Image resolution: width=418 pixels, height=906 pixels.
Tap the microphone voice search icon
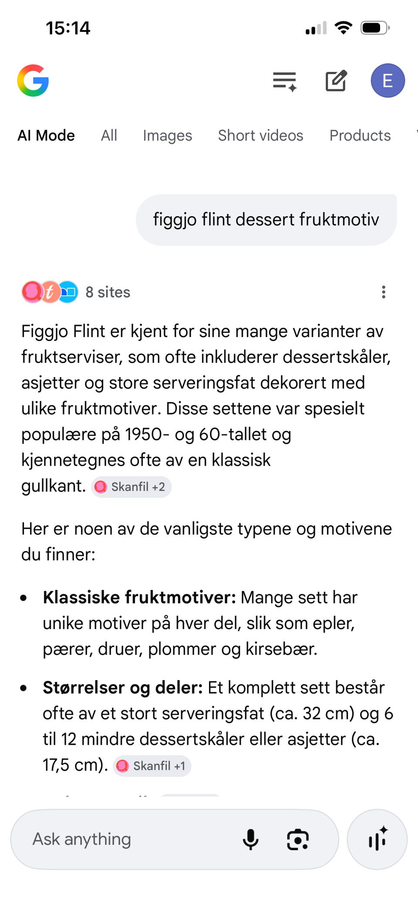click(x=250, y=839)
